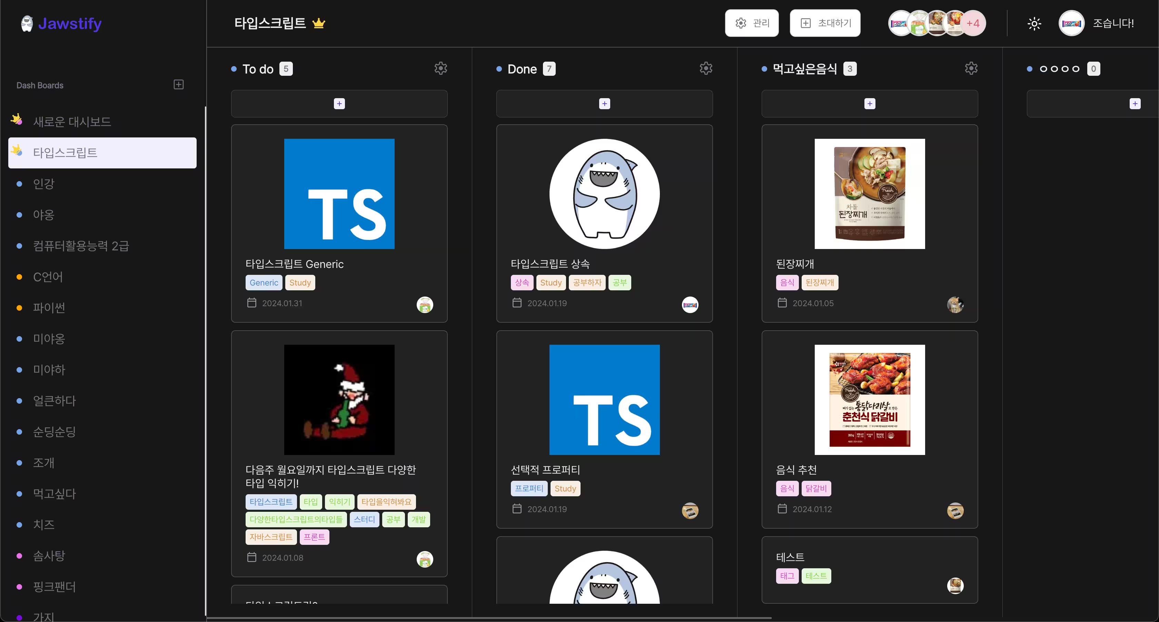The image size is (1159, 622).
Task: Click calendar icon on 된장찌개 card
Action: (x=782, y=303)
